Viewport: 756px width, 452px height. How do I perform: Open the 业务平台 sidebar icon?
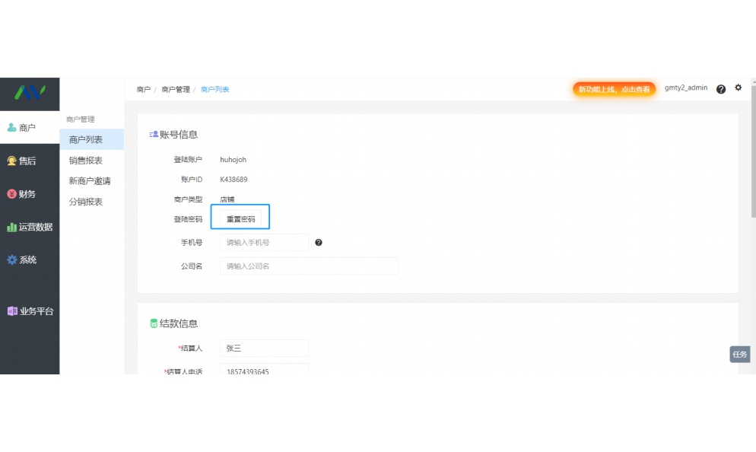(x=13, y=310)
